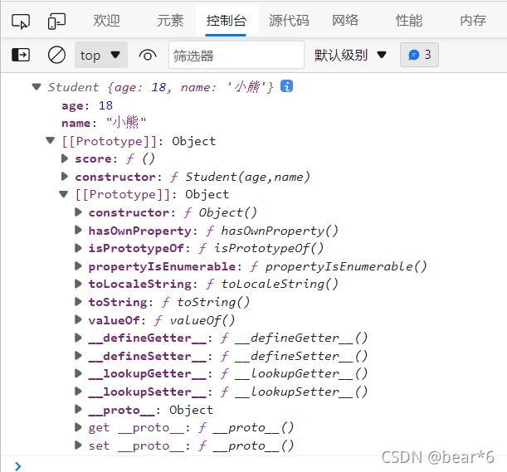
Task: Expand the isPrototypeOf entry
Action: tap(78, 248)
